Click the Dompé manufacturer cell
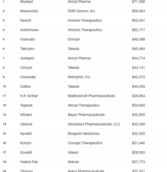This screenshot has width=167, height=172. coord(74,39)
